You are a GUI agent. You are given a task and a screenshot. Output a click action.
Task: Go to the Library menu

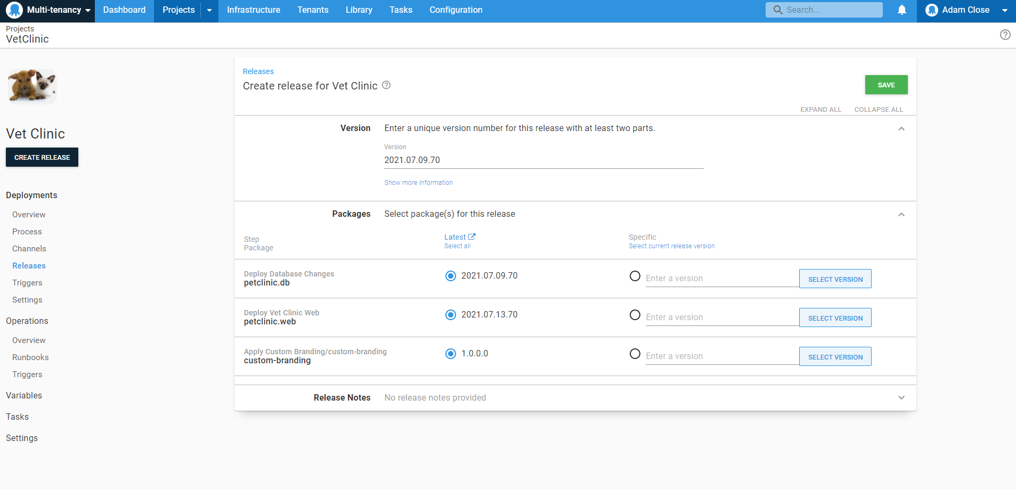(359, 10)
